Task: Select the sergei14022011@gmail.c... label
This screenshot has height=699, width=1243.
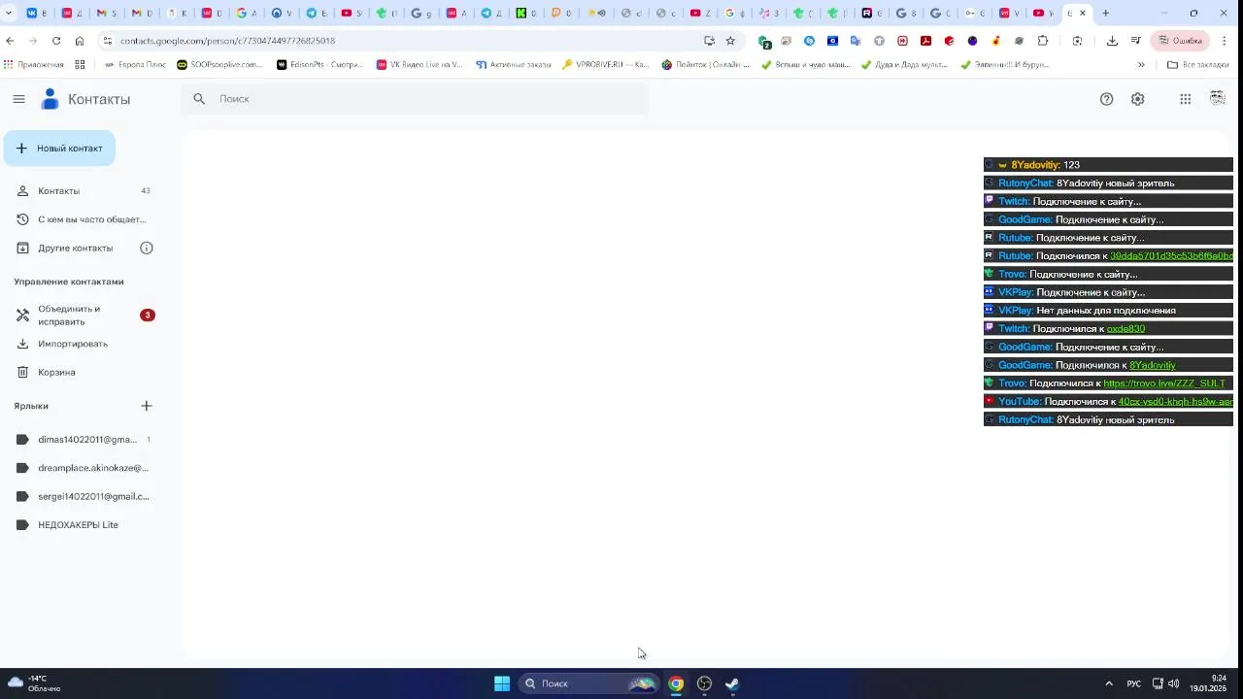Action: tap(84, 496)
